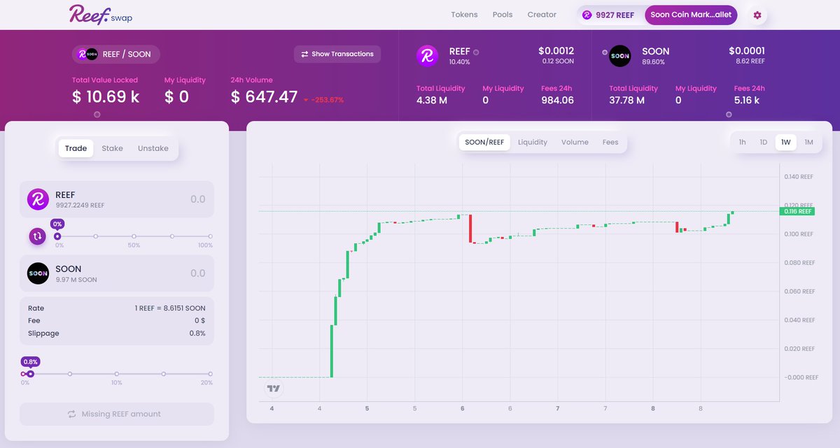
Task: Click the REEF / SOON pair icon badge
Action: [87, 54]
